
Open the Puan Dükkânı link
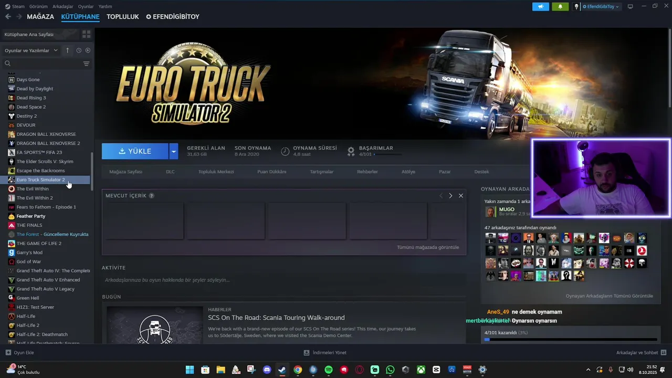click(272, 172)
